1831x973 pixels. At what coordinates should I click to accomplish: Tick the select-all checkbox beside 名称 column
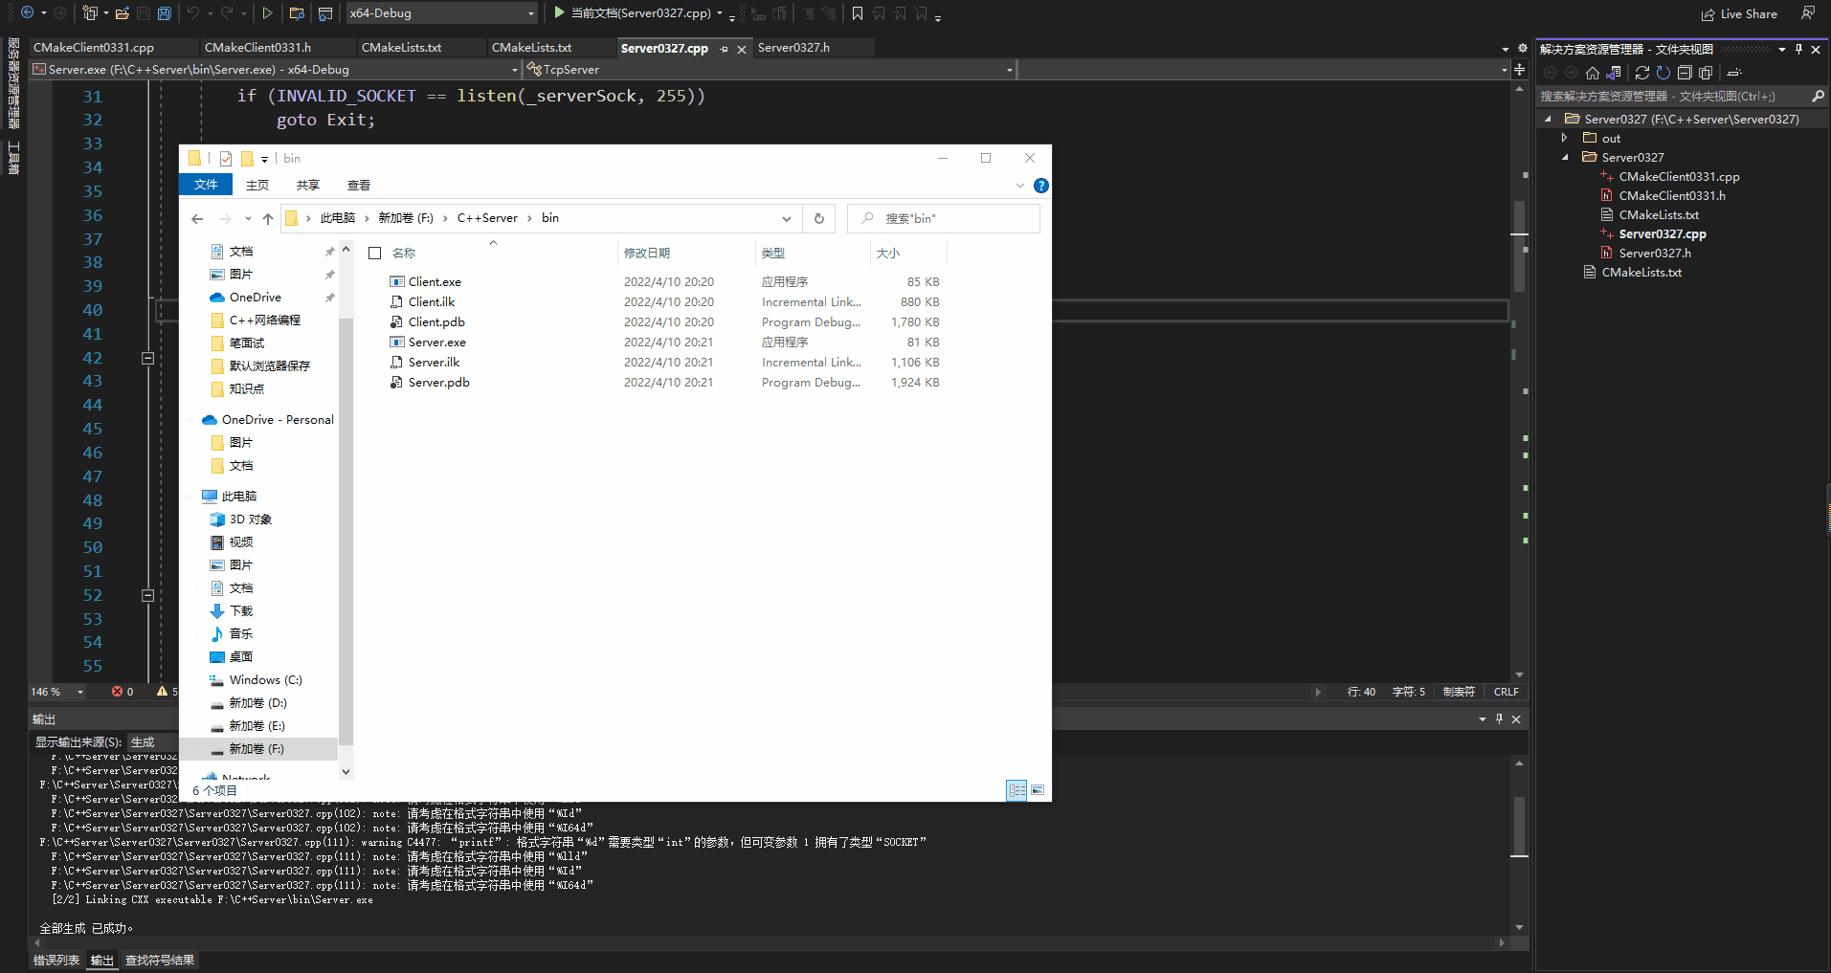(375, 254)
